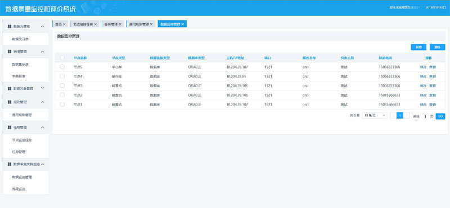Click the 主机/IP地址 column header
450x208 pixels.
point(235,58)
